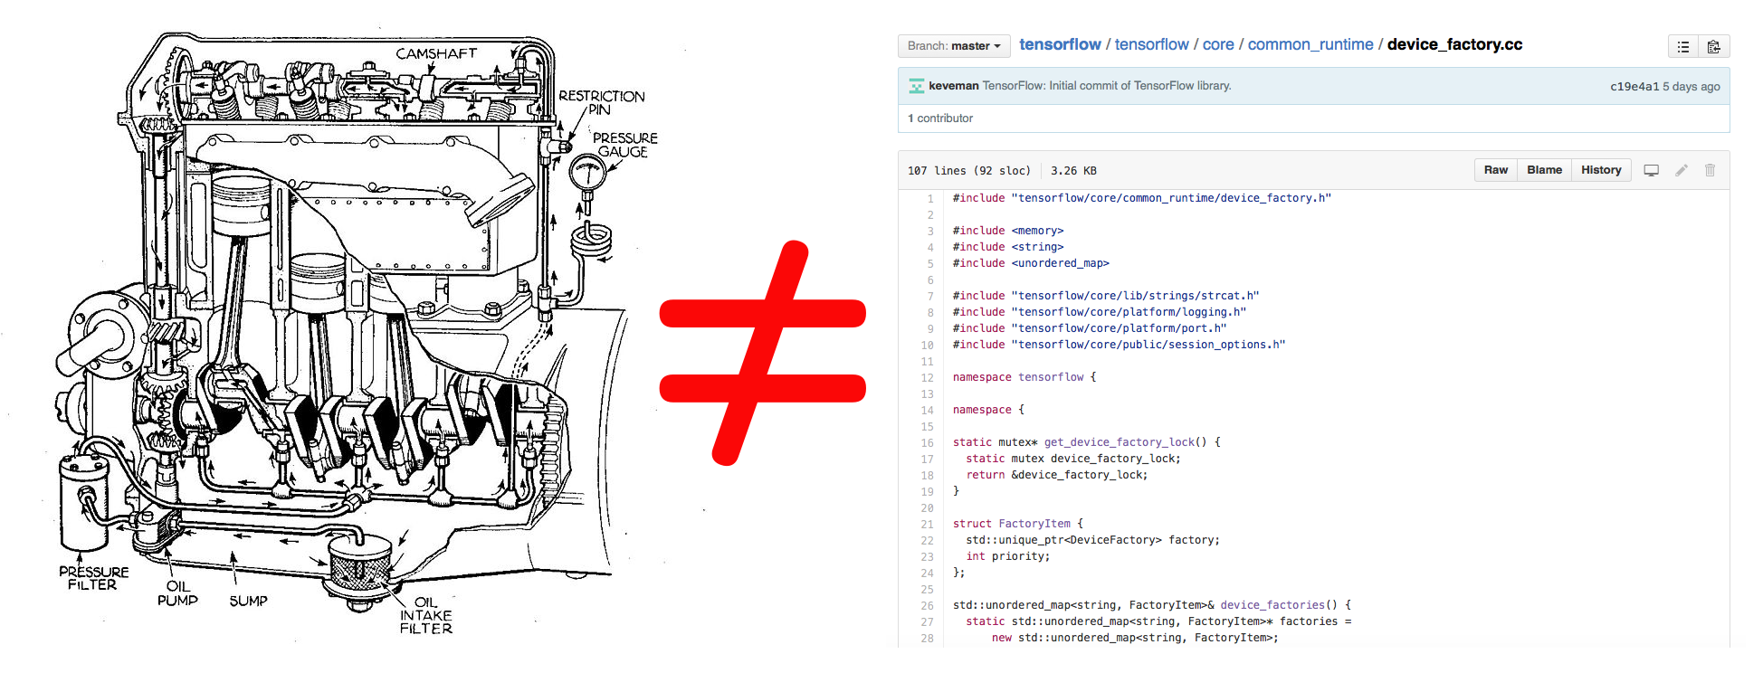1763x673 pixels.
Task: Click the Raw button
Action: (1496, 170)
